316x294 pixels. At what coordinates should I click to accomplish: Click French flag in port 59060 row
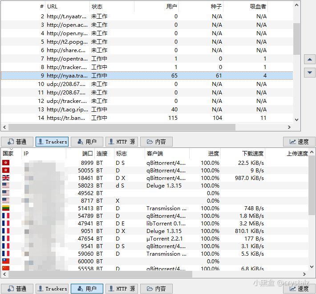pos(6,253)
